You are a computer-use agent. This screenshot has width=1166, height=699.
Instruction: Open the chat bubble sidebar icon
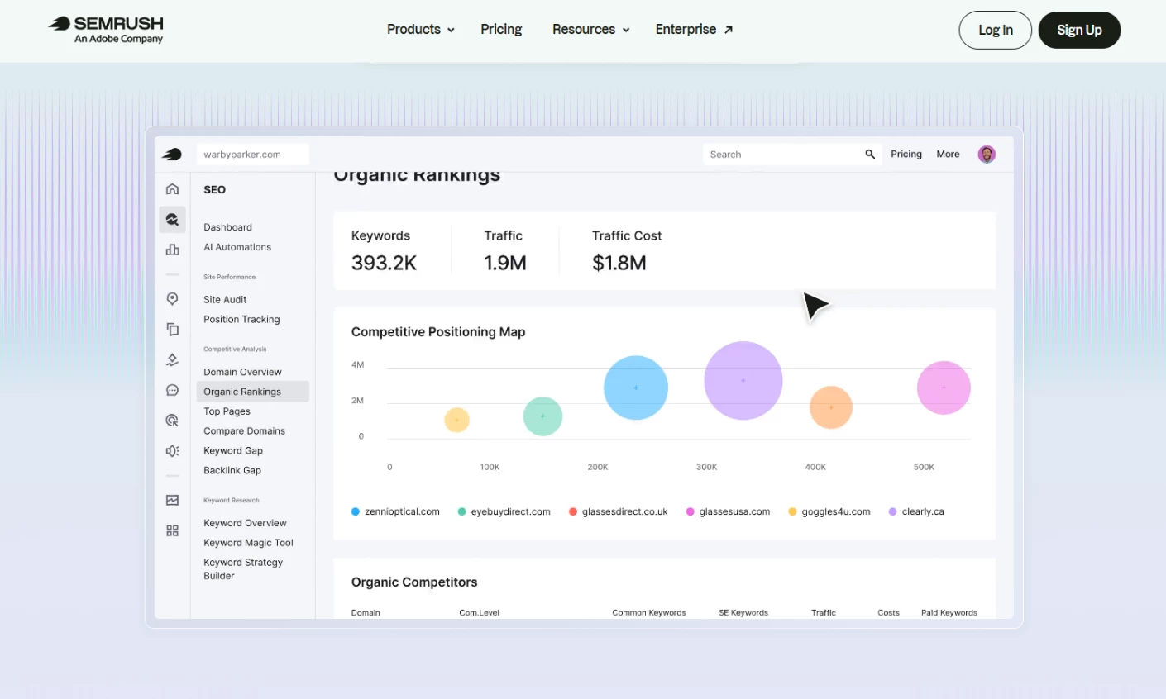click(x=172, y=390)
